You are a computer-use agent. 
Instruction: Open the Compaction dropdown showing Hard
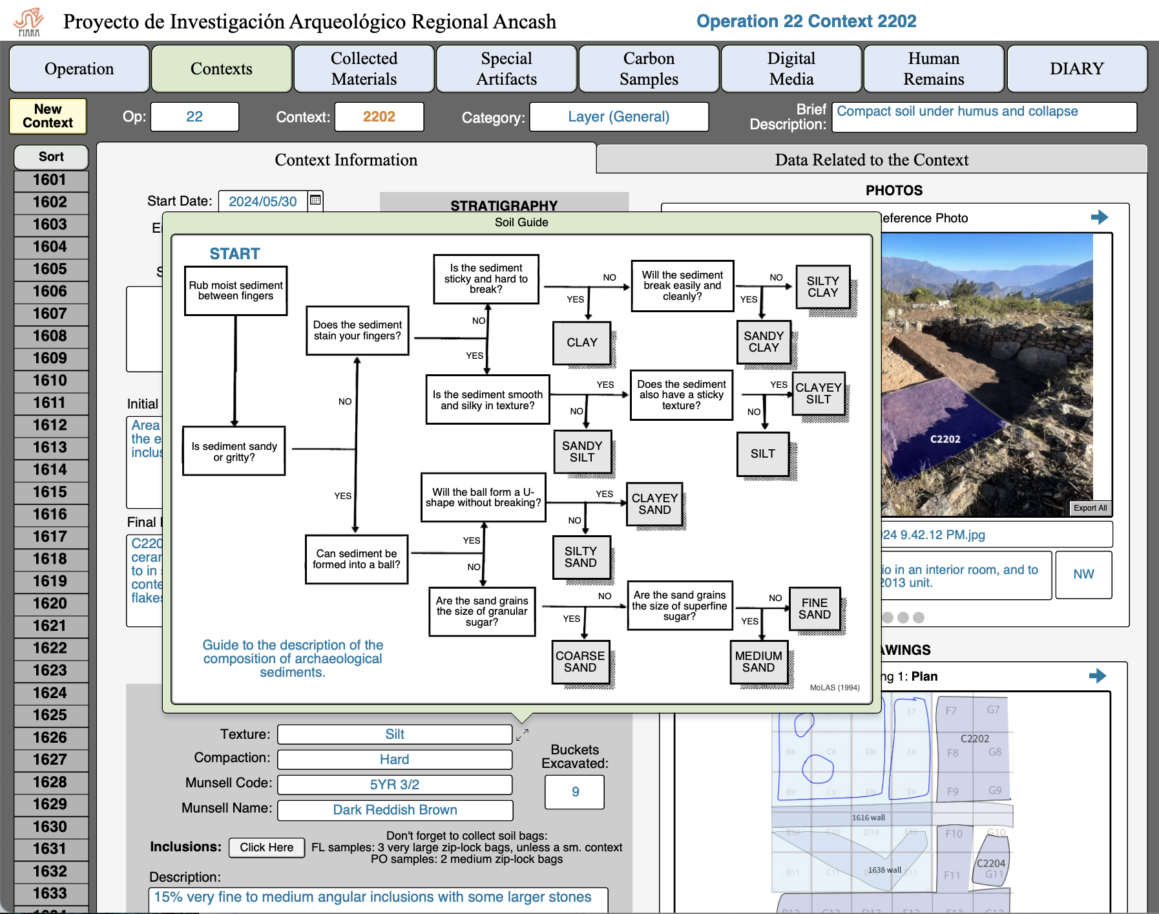[x=395, y=760]
